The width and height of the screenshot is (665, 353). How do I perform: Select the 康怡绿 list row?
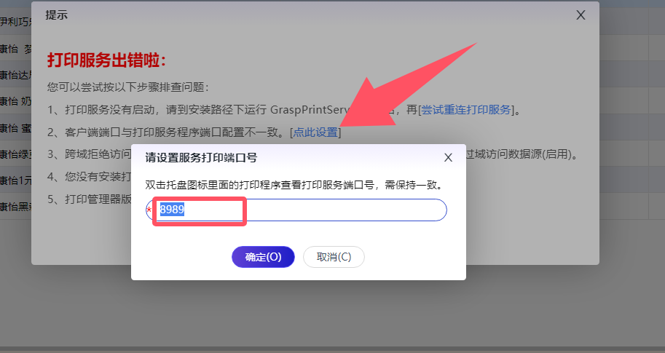point(15,154)
